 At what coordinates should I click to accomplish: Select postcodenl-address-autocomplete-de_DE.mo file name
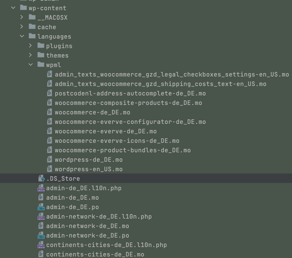click(130, 94)
